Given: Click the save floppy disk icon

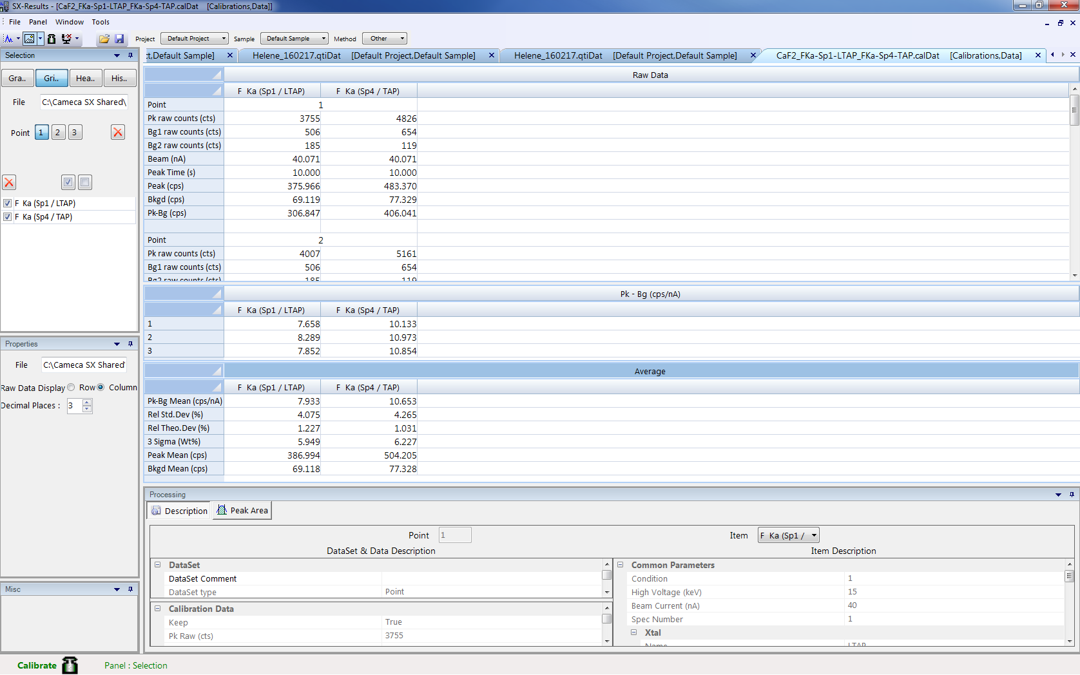Looking at the screenshot, I should point(119,39).
